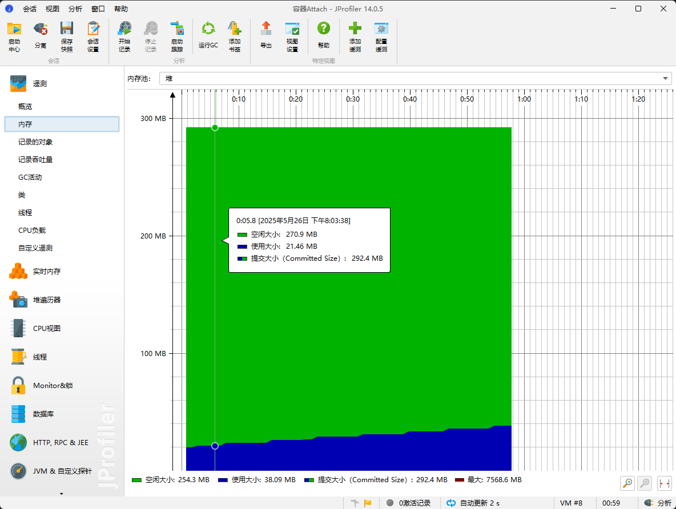Click the Export (导出) toolbar icon
676x509 pixels.
coord(266,37)
